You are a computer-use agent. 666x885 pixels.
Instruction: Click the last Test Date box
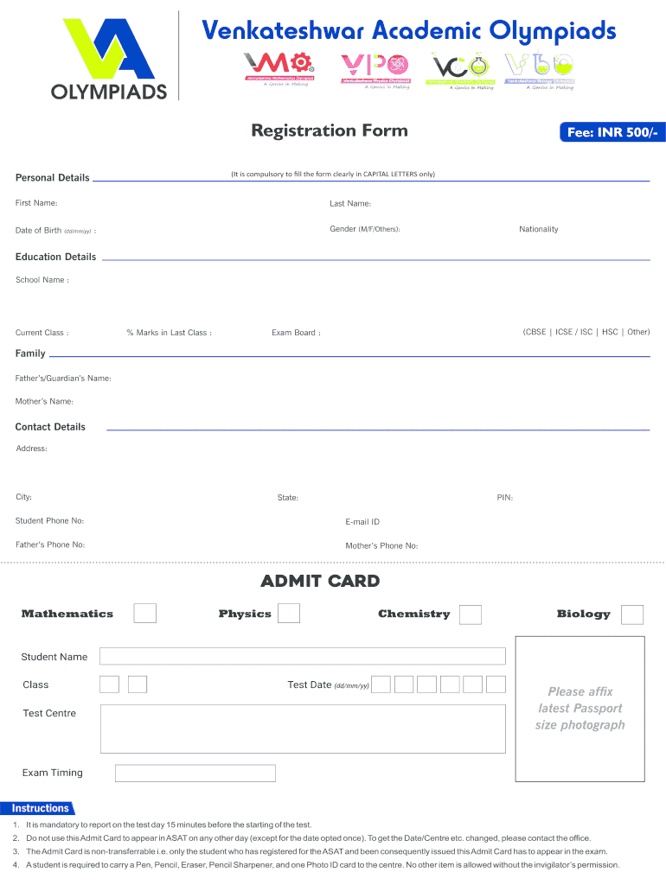496,684
